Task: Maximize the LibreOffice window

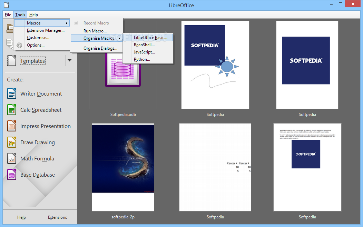Action: [x=341, y=4]
